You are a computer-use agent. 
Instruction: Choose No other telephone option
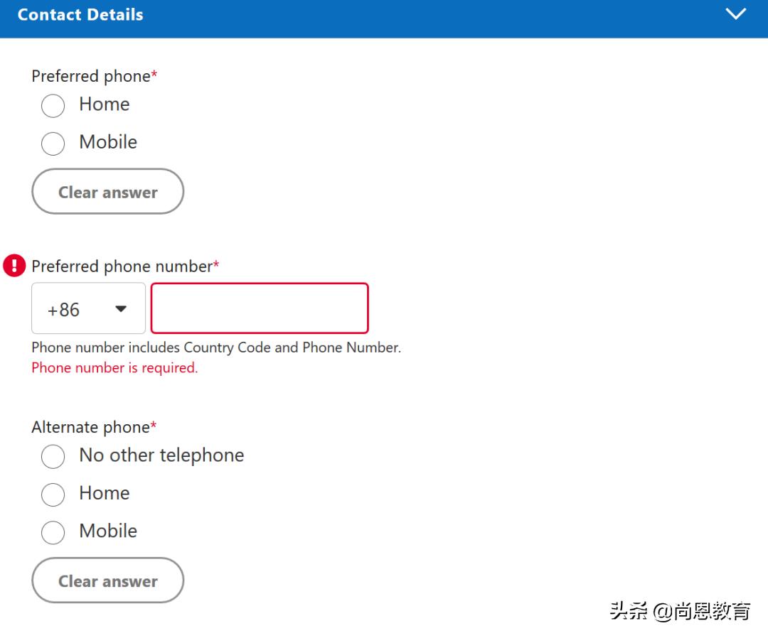click(53, 456)
